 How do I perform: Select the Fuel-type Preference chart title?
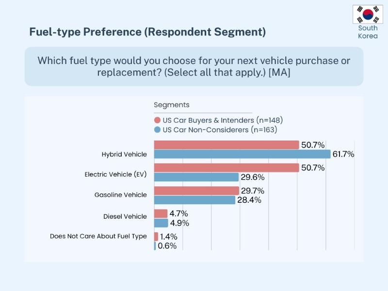click(x=147, y=32)
